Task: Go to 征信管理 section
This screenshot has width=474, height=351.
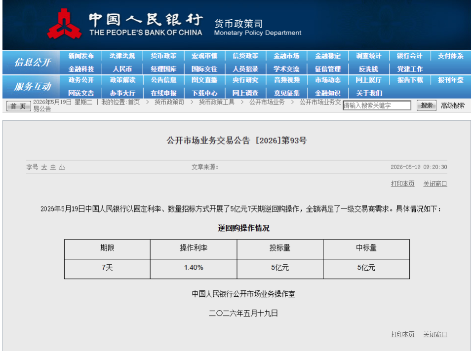Action: pos(328,69)
